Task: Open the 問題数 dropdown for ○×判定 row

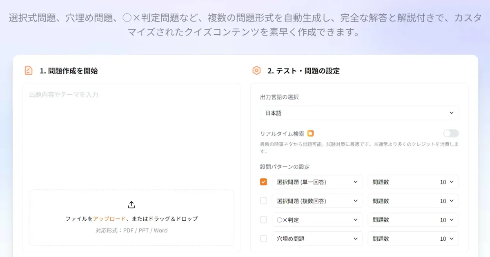Action: click(x=413, y=219)
